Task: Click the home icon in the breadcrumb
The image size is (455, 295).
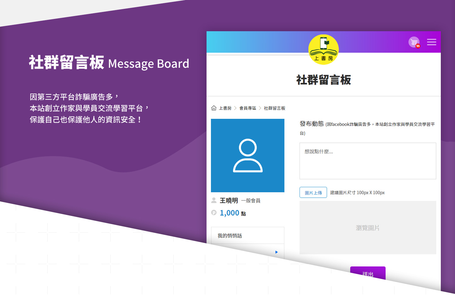Action: point(213,108)
